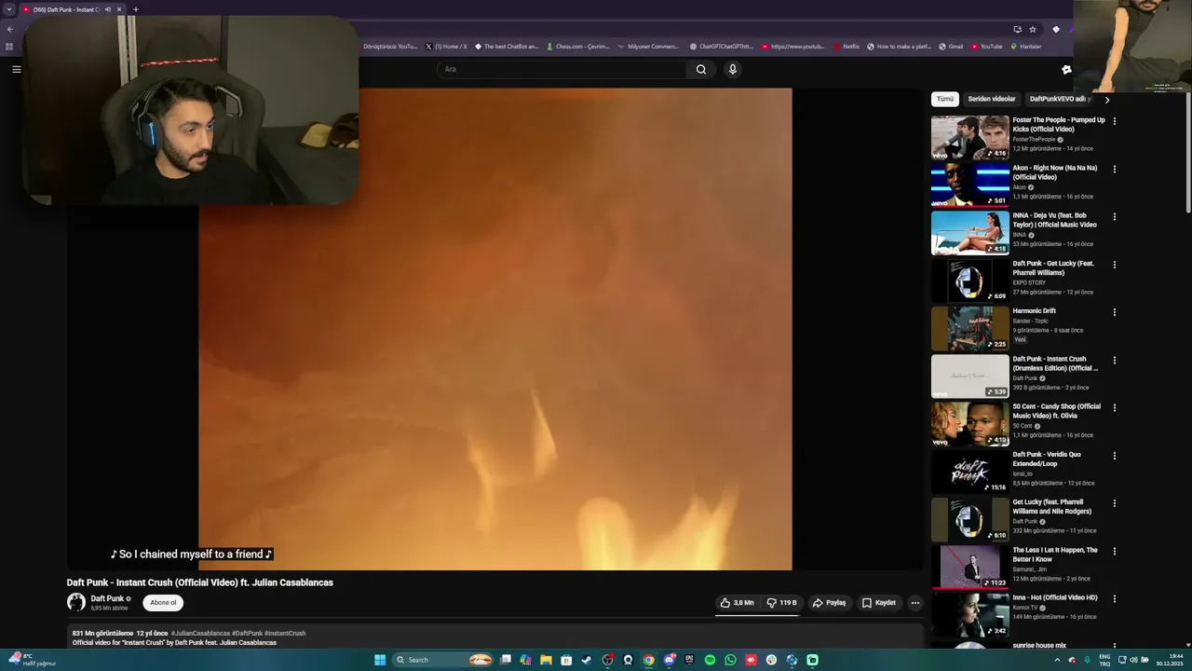This screenshot has width=1192, height=671.
Task: Open the Haritalar bookmark
Action: pos(1026,47)
